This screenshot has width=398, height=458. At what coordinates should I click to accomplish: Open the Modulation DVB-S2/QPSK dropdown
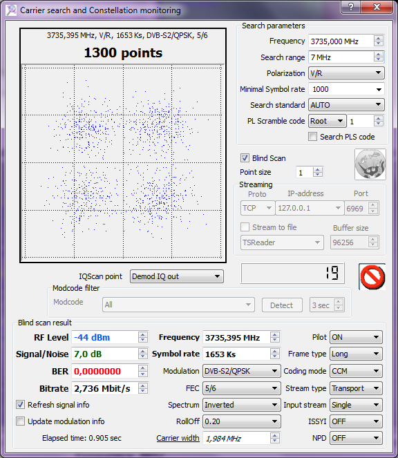[x=242, y=371]
